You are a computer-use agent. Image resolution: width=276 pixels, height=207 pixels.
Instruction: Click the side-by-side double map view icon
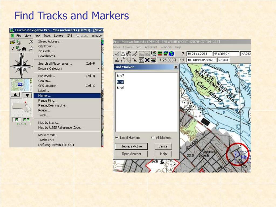click(26, 120)
